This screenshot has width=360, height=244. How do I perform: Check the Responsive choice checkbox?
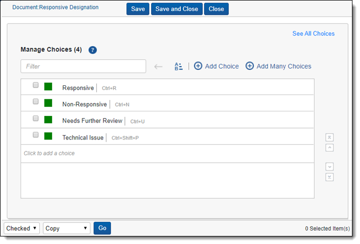pos(36,85)
